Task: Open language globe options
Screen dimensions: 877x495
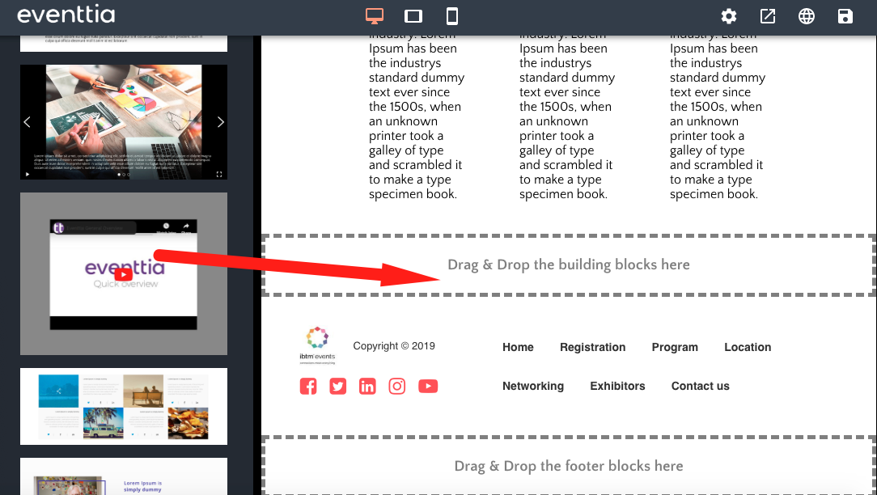Action: (807, 16)
